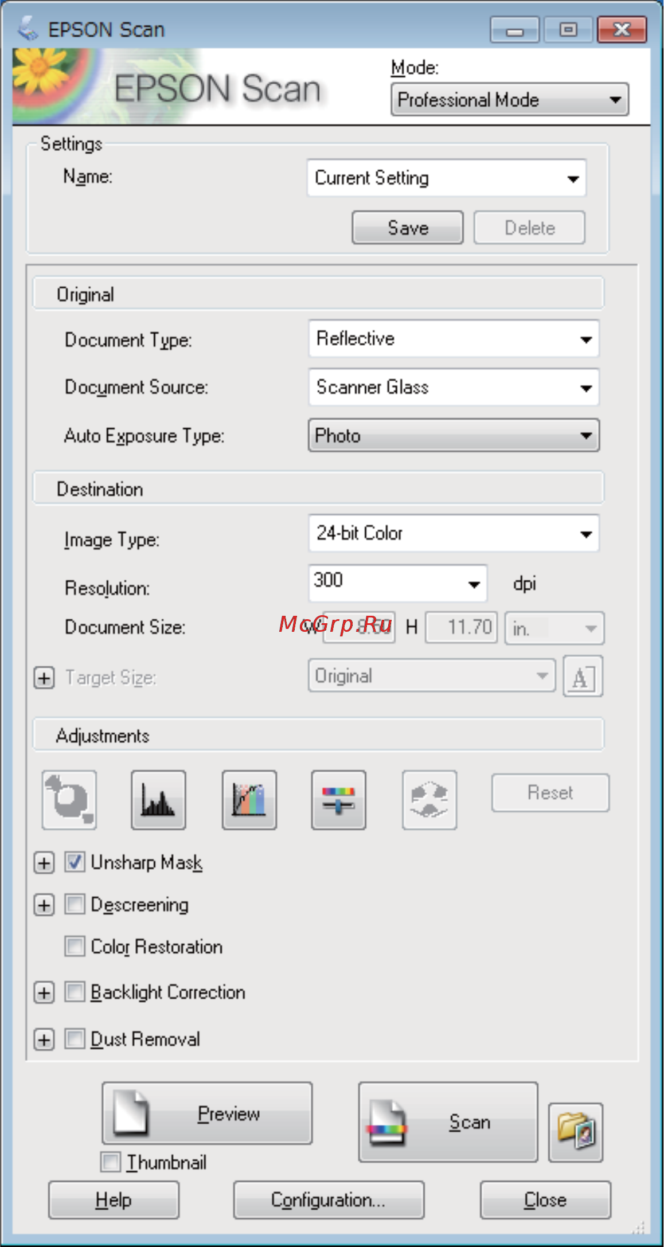
Task: Open the Document Source dropdown
Action: pyautogui.click(x=454, y=388)
